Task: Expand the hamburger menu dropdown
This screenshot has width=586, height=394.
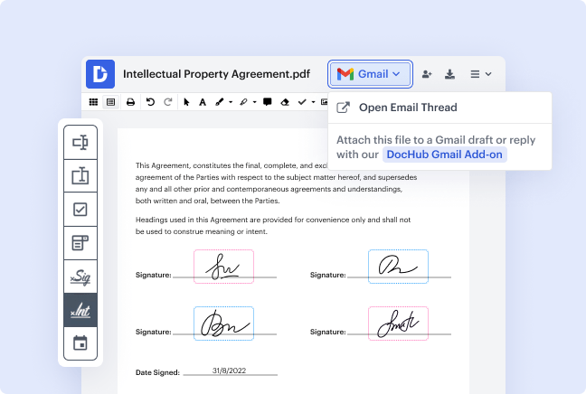Action: click(481, 74)
